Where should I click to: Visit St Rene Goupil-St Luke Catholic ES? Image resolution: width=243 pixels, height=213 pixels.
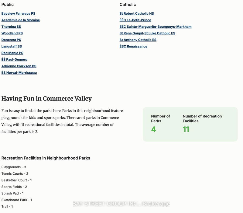point(147,33)
